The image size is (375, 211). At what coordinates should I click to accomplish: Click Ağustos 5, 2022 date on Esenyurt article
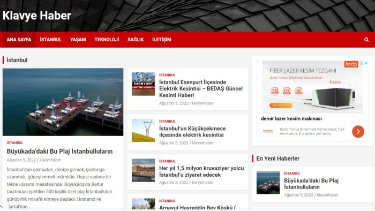(x=174, y=103)
